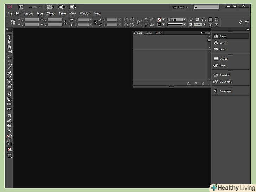Viewport: 256px width, 192px height.
Task: Select the Direct Selection tool
Action: 9,42
